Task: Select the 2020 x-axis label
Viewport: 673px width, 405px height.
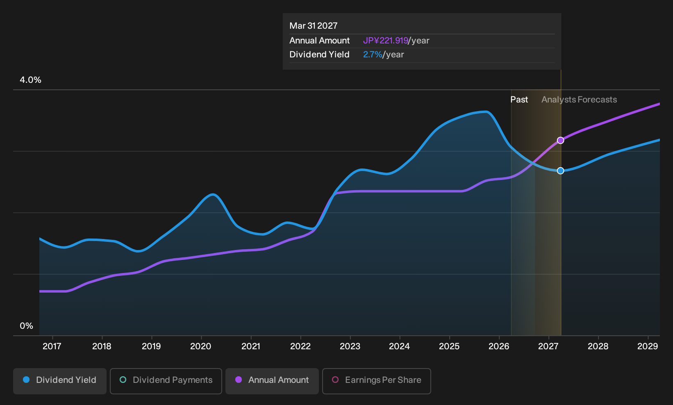Action: point(201,346)
